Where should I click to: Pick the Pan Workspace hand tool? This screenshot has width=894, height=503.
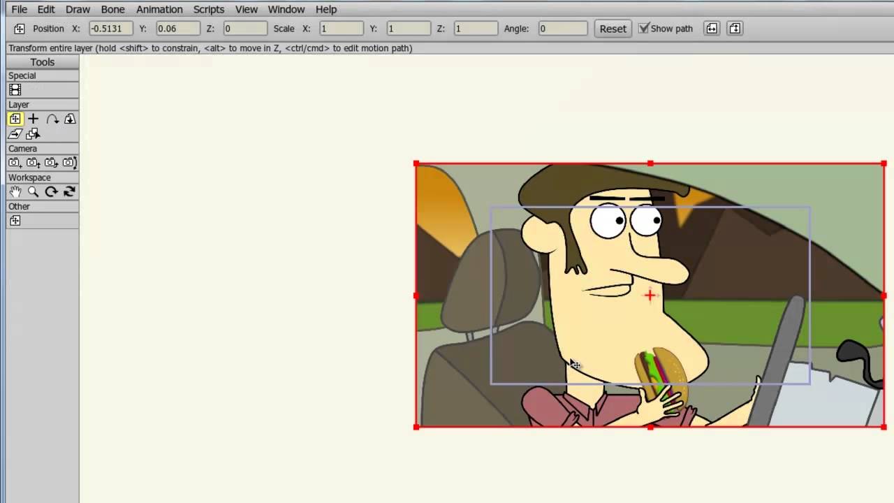pyautogui.click(x=15, y=191)
